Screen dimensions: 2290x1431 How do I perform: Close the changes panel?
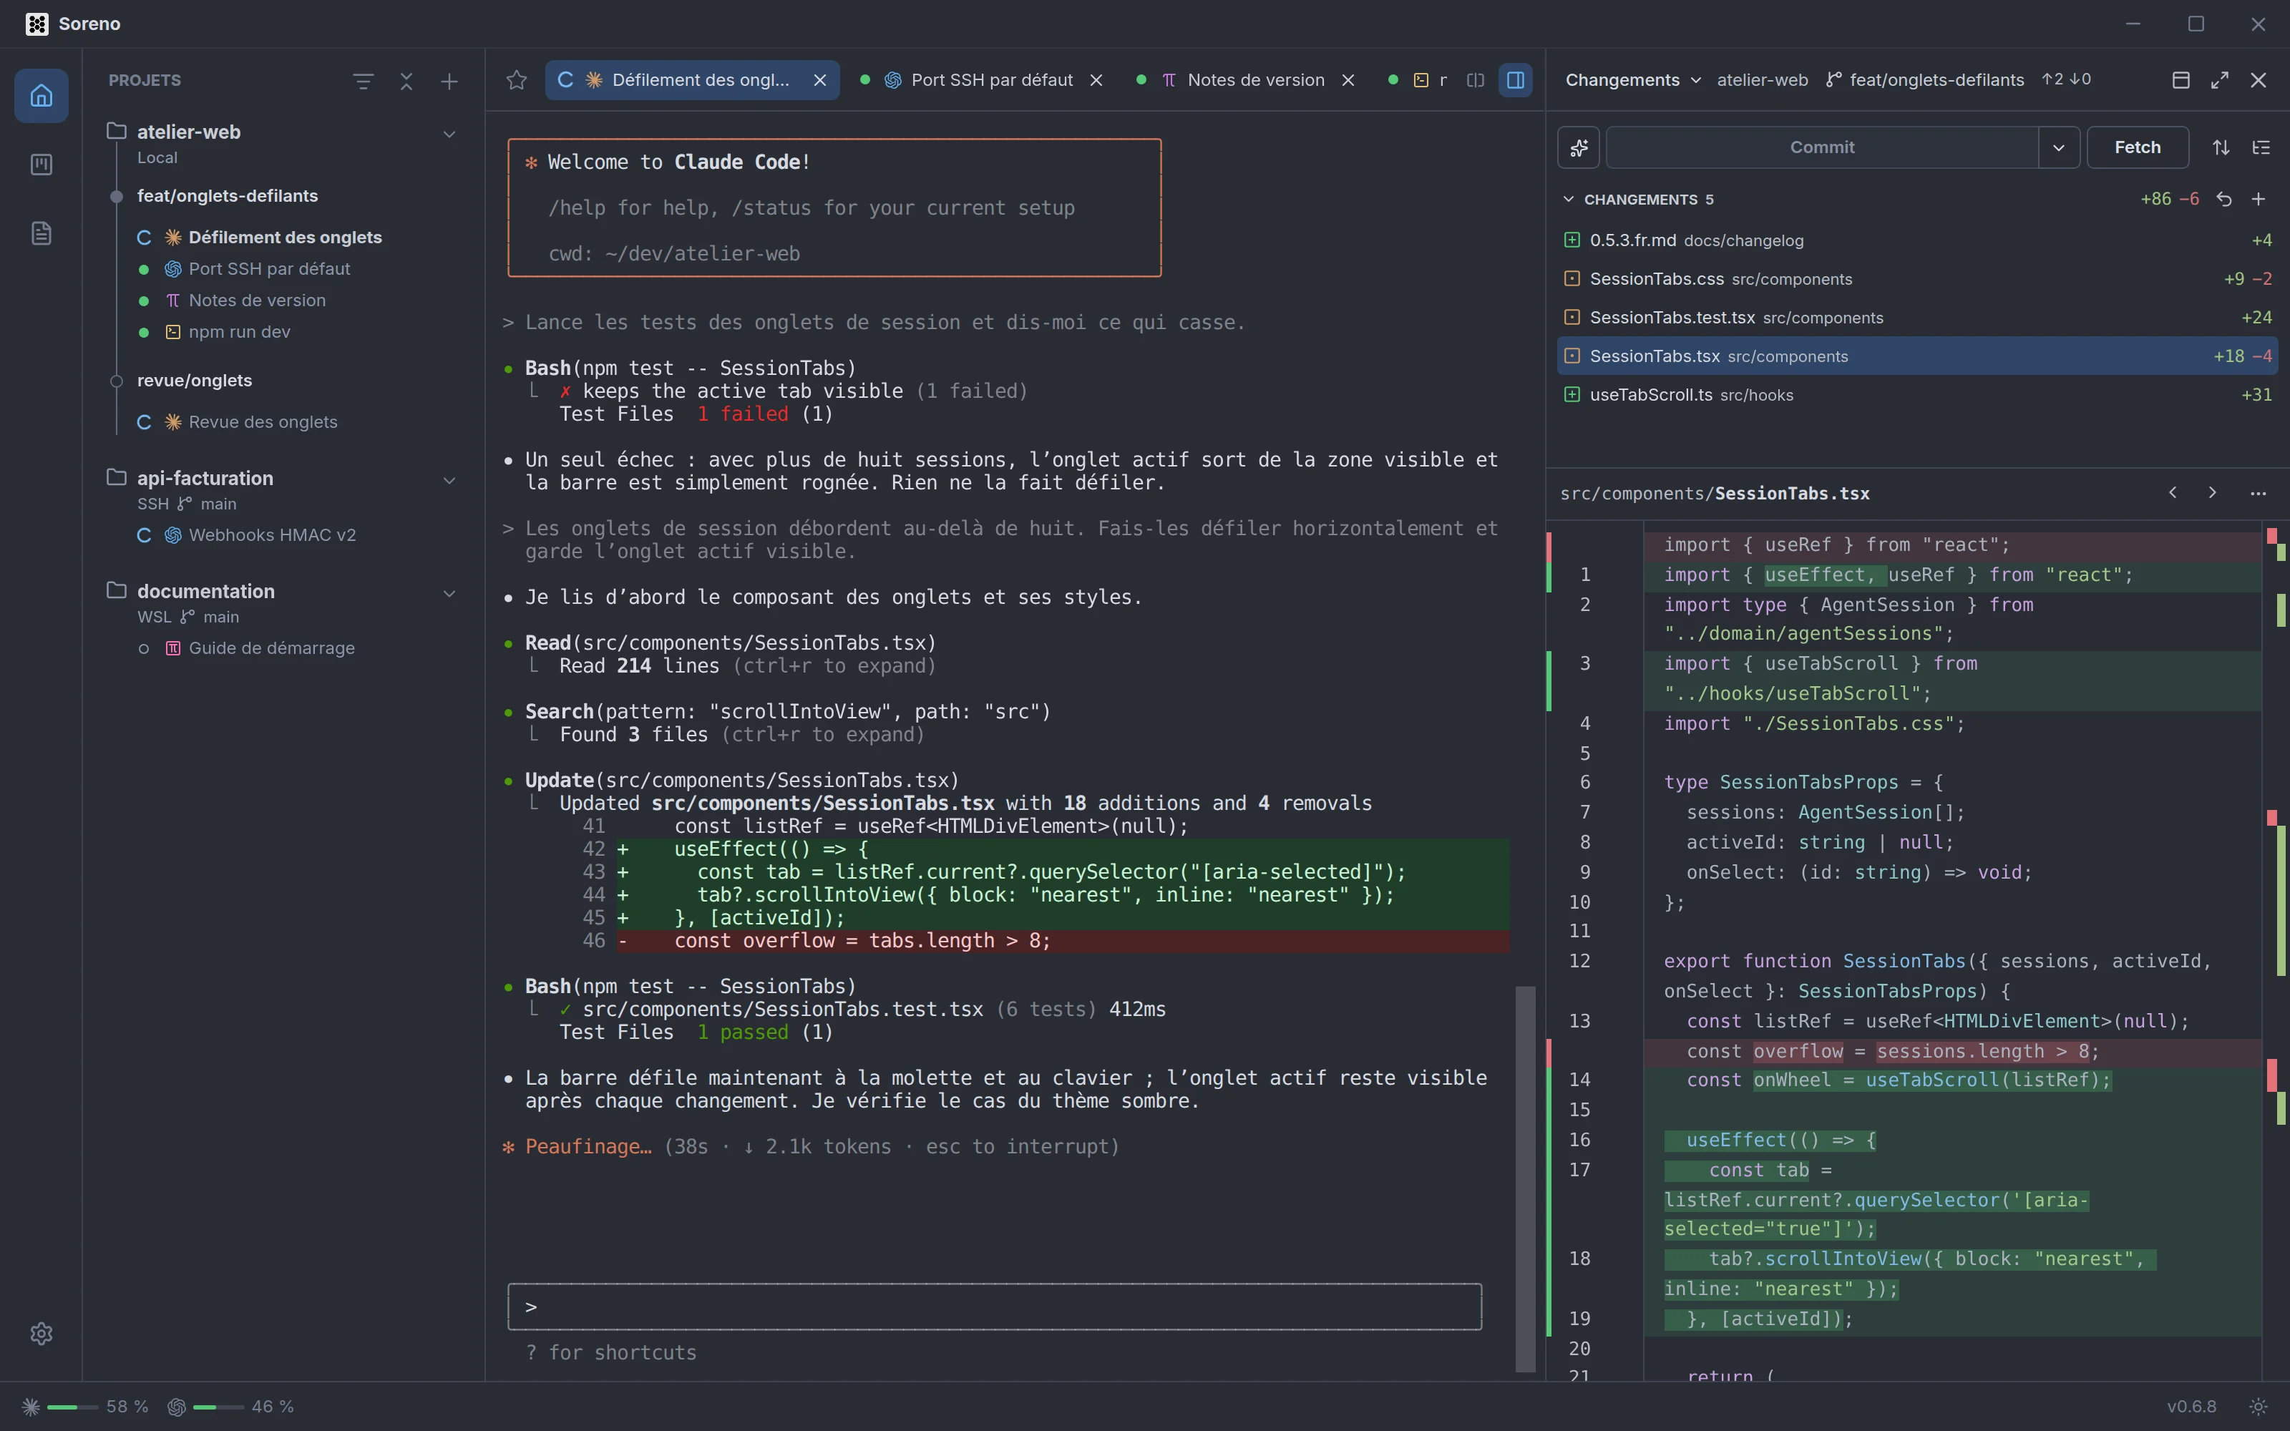[x=2258, y=80]
